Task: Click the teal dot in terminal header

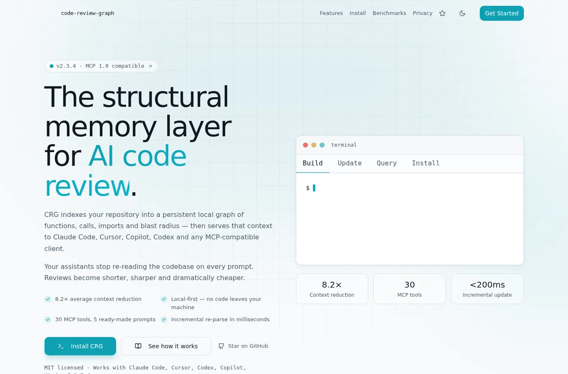Action: point(322,145)
